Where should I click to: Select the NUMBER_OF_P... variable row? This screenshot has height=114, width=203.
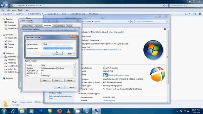click(49, 73)
